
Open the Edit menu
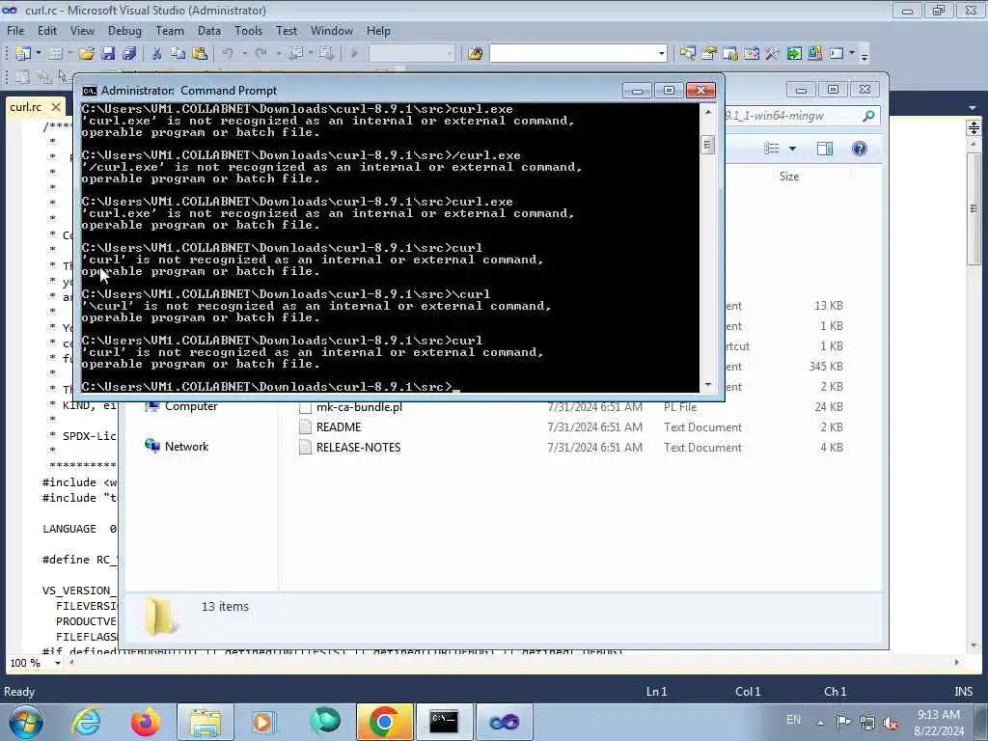pyautogui.click(x=46, y=31)
